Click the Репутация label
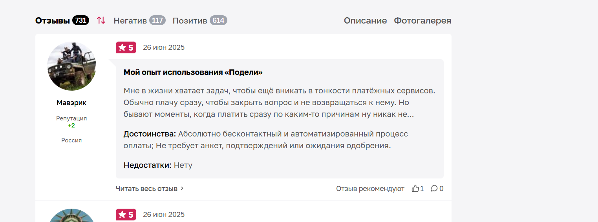 click(x=71, y=118)
